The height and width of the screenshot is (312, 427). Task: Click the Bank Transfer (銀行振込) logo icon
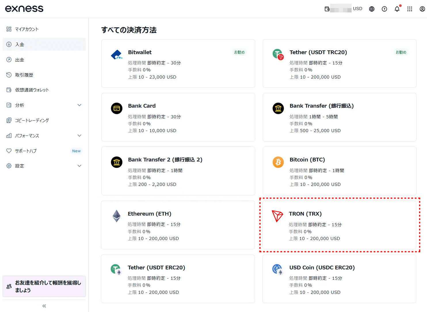point(278,108)
